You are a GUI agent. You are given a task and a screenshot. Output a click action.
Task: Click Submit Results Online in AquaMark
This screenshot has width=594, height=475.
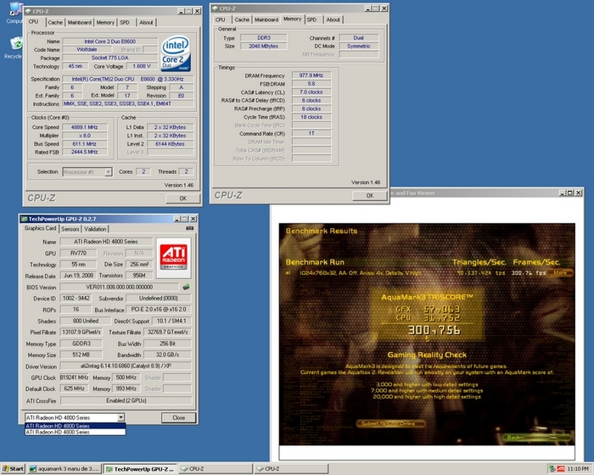[x=390, y=423]
